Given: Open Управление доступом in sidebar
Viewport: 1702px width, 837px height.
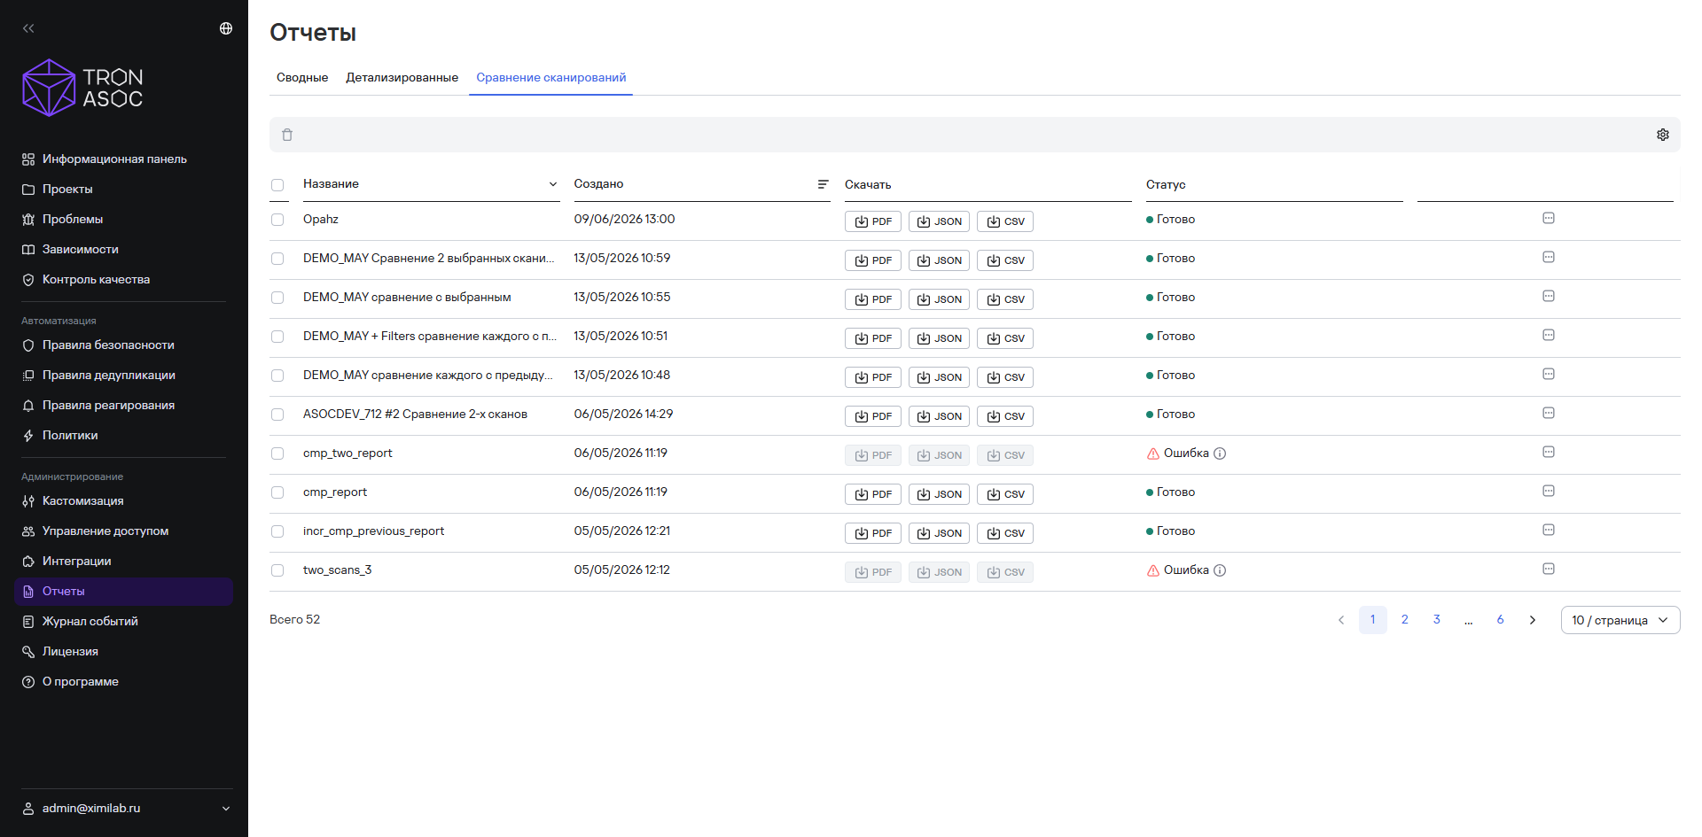Looking at the screenshot, I should [123, 531].
